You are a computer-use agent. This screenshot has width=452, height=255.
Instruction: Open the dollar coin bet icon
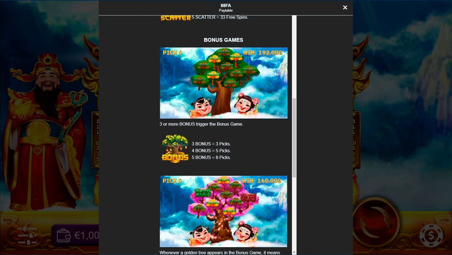(430, 235)
